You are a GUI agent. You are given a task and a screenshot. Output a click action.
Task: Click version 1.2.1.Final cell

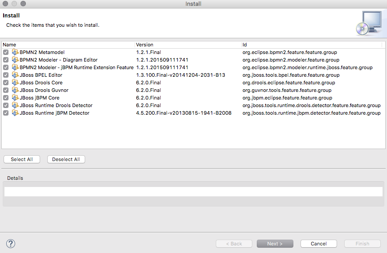[148, 52]
